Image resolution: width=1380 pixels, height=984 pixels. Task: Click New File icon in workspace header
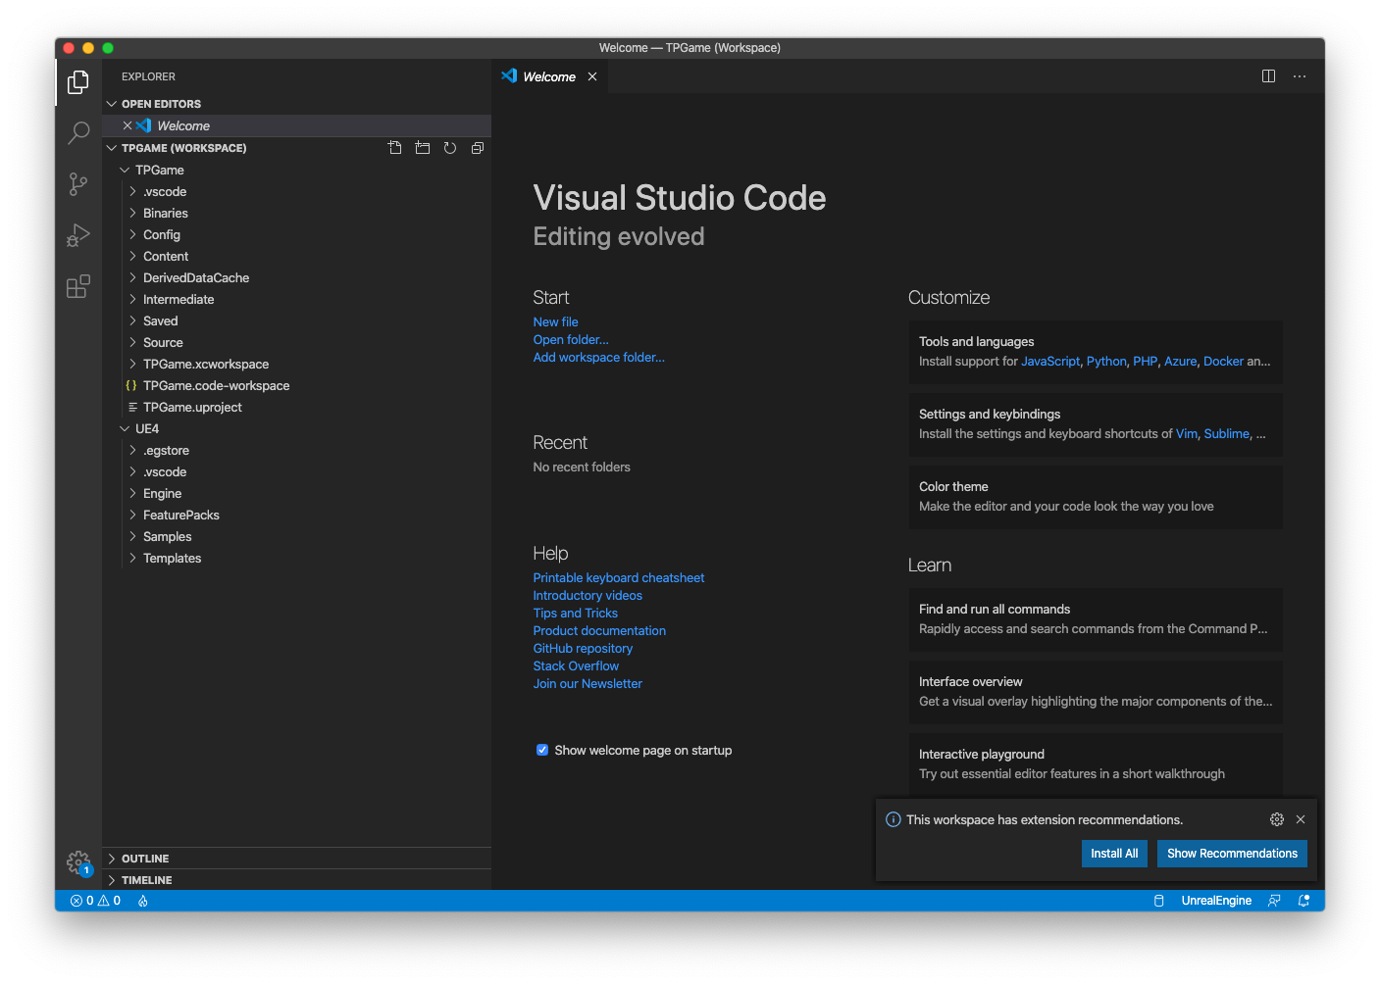[395, 148]
